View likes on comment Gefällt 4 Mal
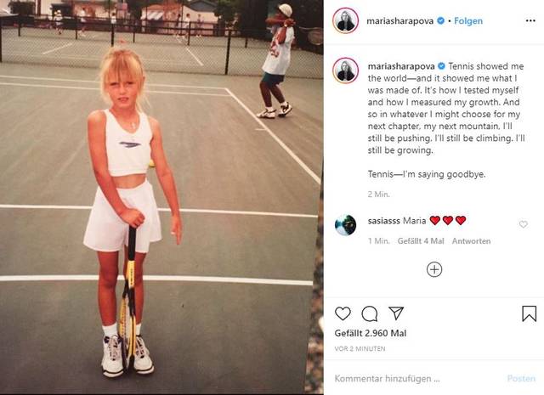Viewport: 544px width, 395px height. (421, 241)
